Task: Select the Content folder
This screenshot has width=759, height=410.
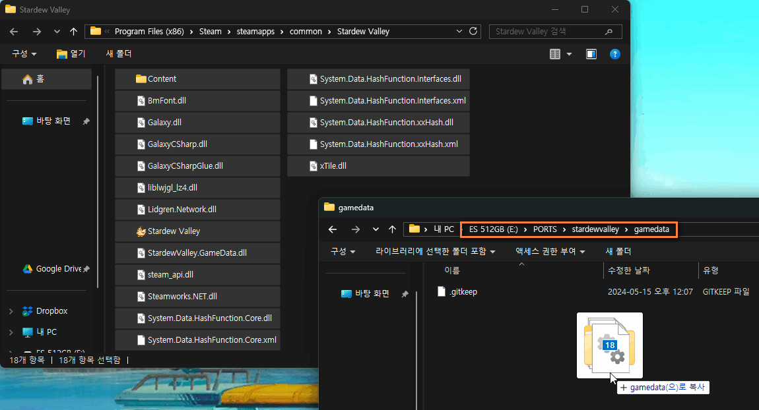Action: tap(197, 79)
